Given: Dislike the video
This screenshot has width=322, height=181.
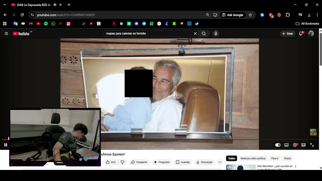Looking at the screenshot, I should [123, 162].
